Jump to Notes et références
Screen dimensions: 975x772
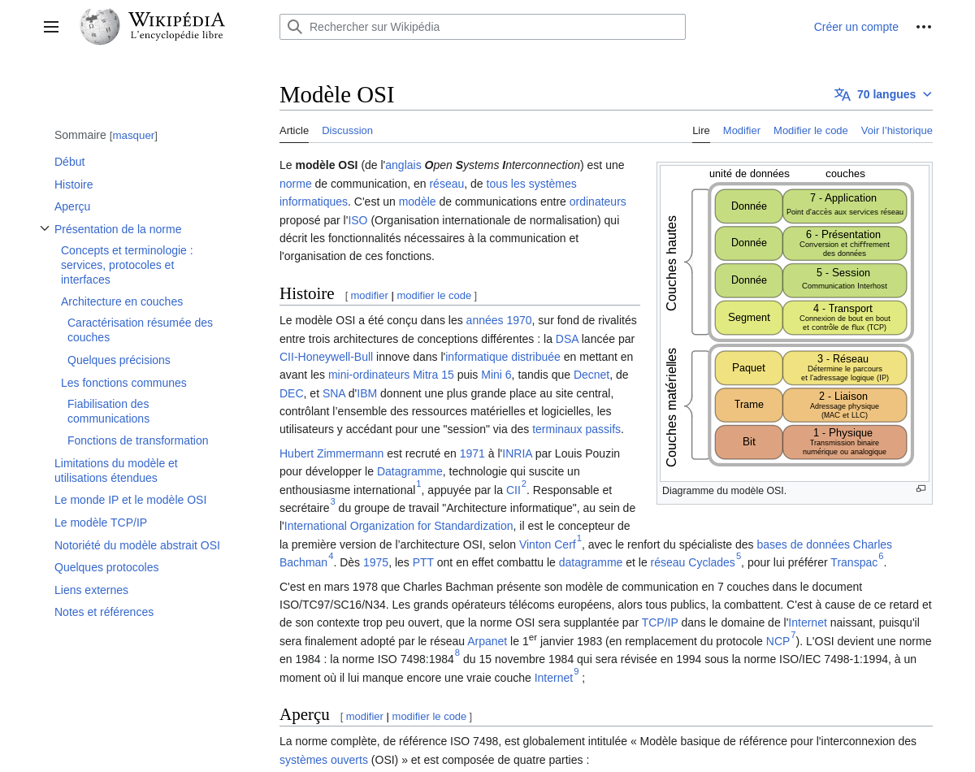click(x=104, y=612)
